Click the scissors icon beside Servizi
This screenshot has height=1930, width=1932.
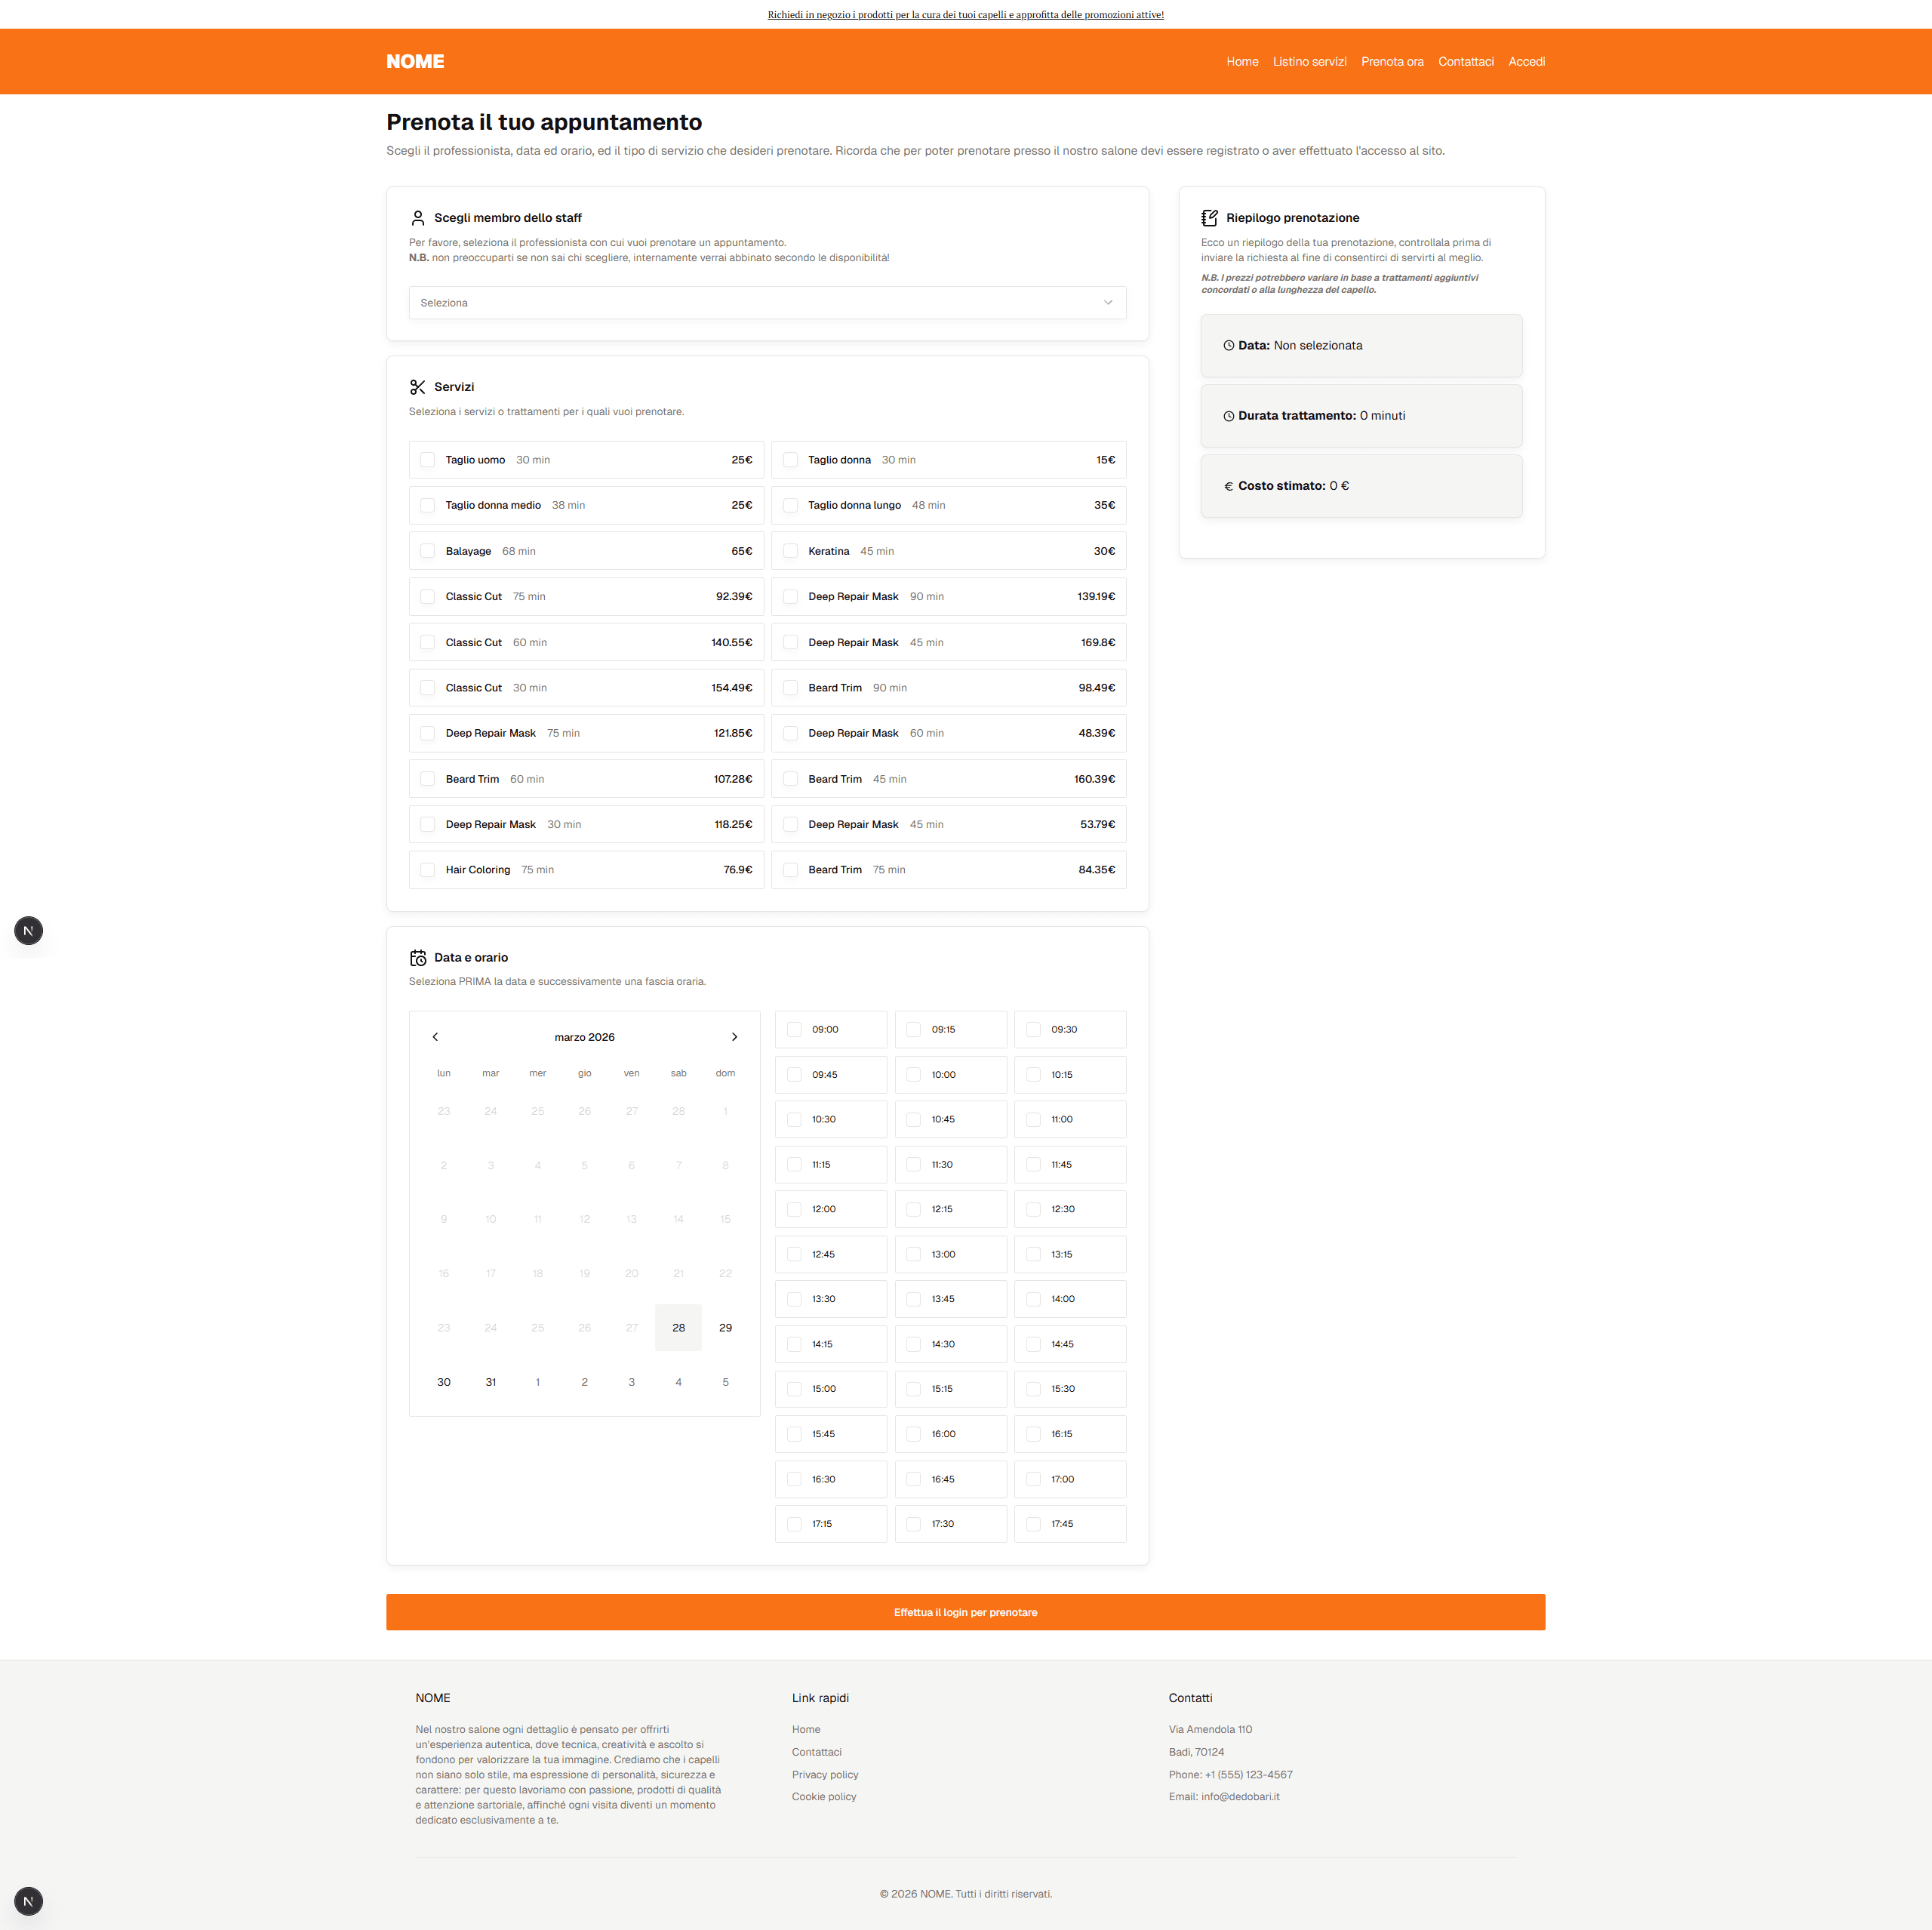pos(418,387)
